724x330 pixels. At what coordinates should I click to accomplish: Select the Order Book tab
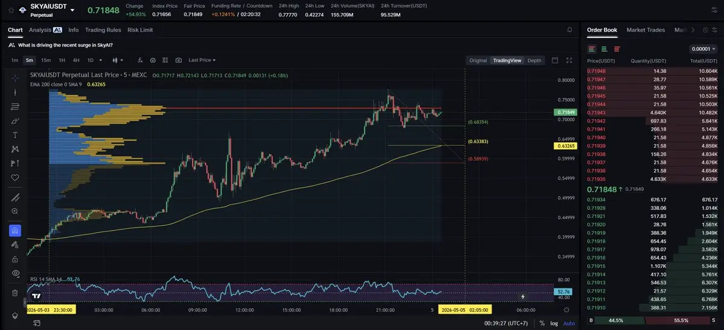[602, 30]
